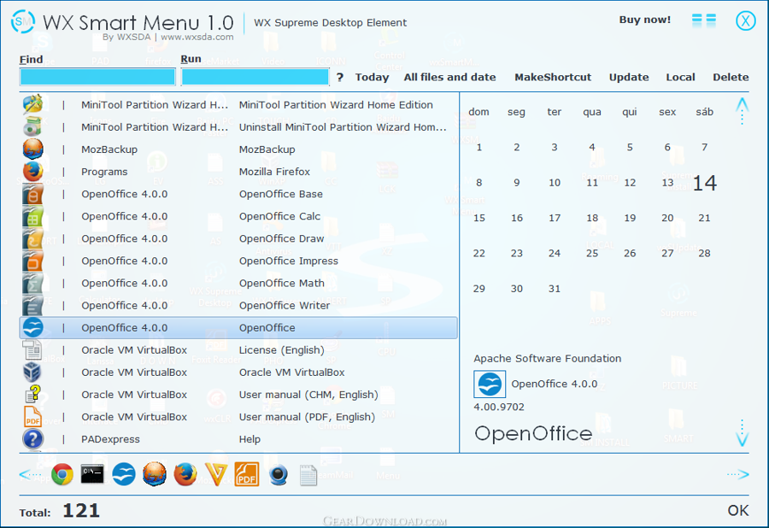This screenshot has width=769, height=528.
Task: Click the right arrow of the shortcut bar
Action: point(738,474)
